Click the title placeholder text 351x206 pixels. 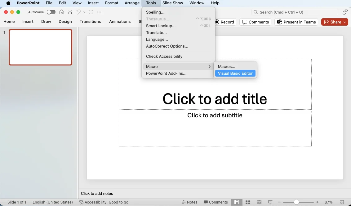click(215, 99)
